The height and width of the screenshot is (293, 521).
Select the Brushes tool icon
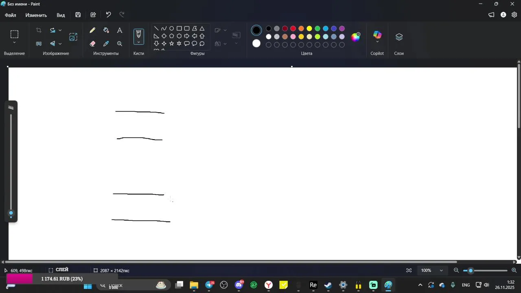[x=139, y=34]
